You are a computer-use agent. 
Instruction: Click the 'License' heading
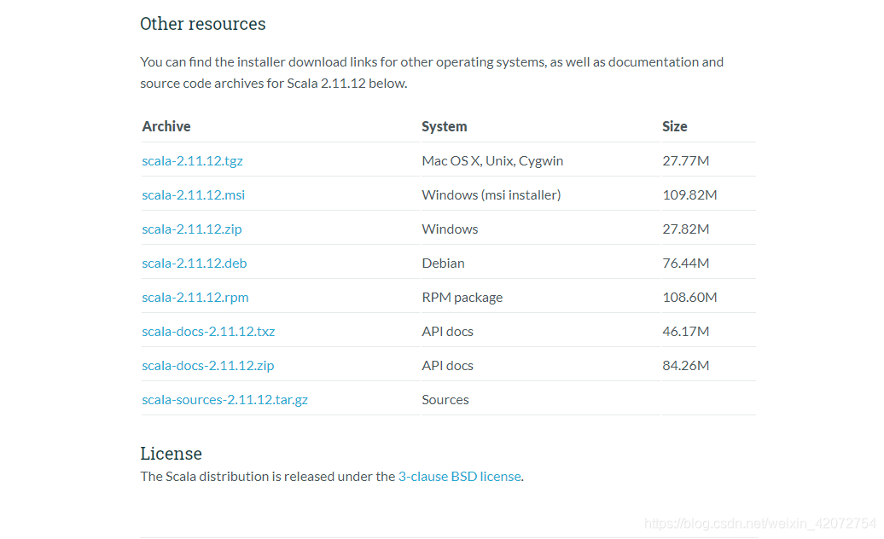click(x=172, y=454)
